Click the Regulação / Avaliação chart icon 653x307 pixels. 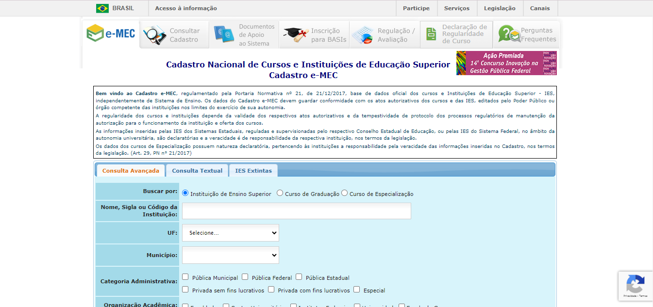coord(362,35)
